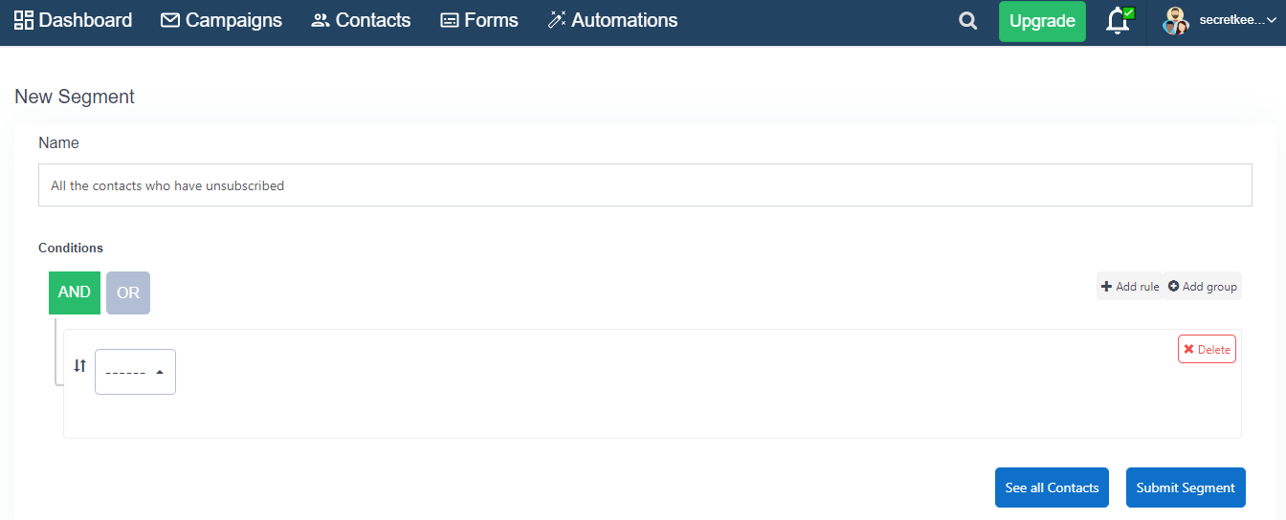Click the segment Name input field
Image resolution: width=1286 pixels, height=520 pixels.
coord(645,185)
